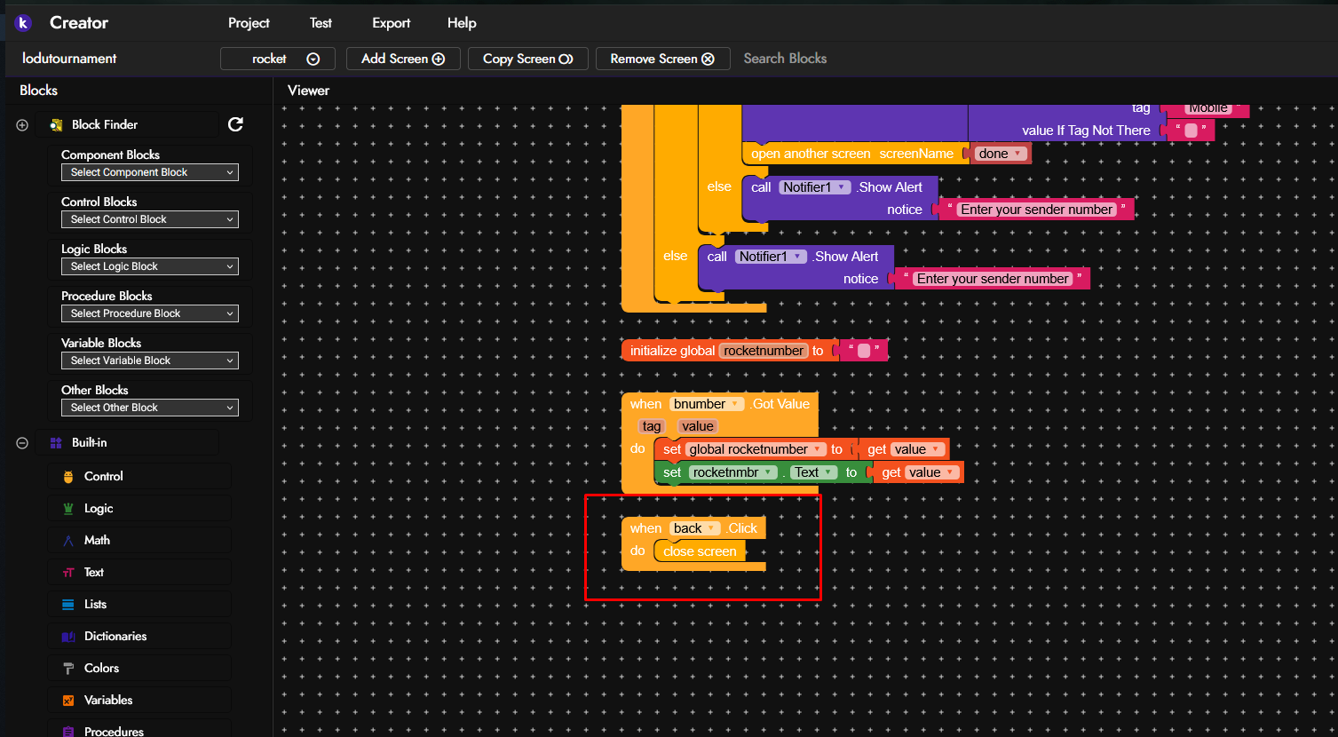Open the Export menu
1338x737 pixels.
[x=391, y=23]
